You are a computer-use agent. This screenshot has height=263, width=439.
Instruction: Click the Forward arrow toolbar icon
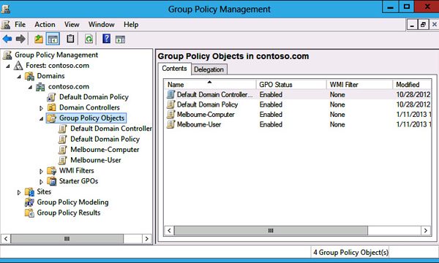(20, 39)
